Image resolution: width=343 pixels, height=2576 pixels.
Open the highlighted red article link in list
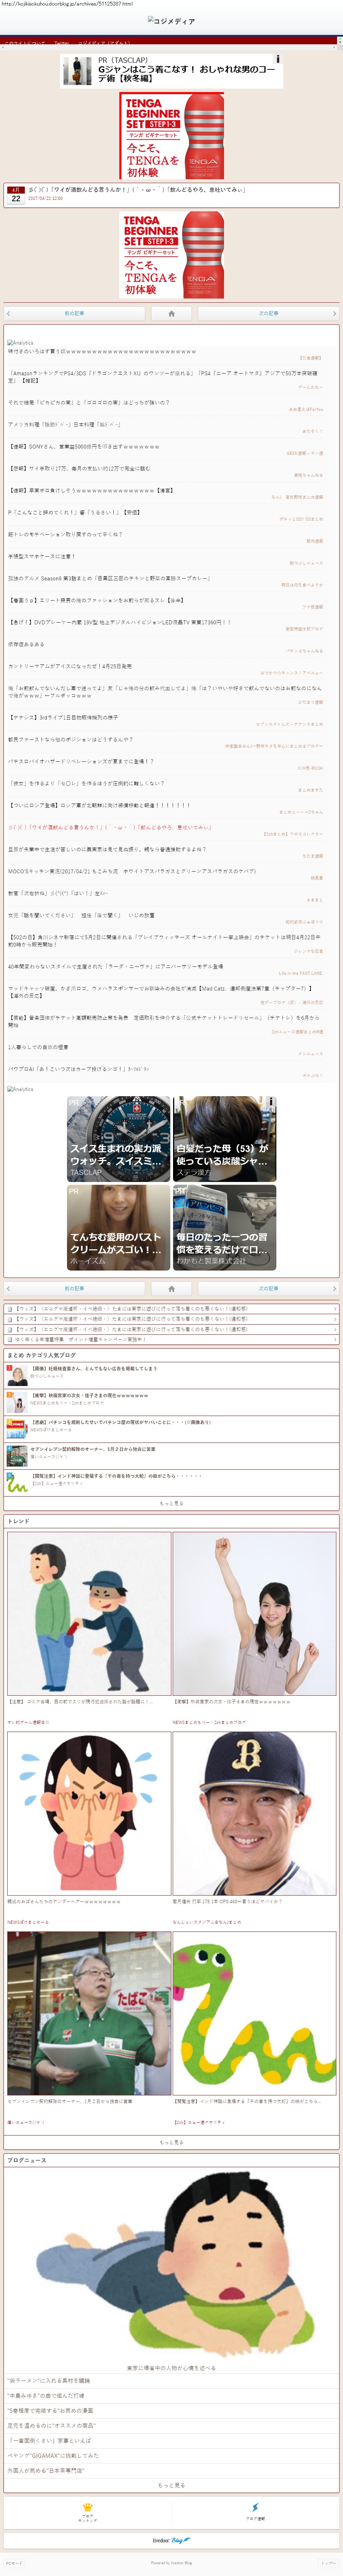[x=110, y=827]
